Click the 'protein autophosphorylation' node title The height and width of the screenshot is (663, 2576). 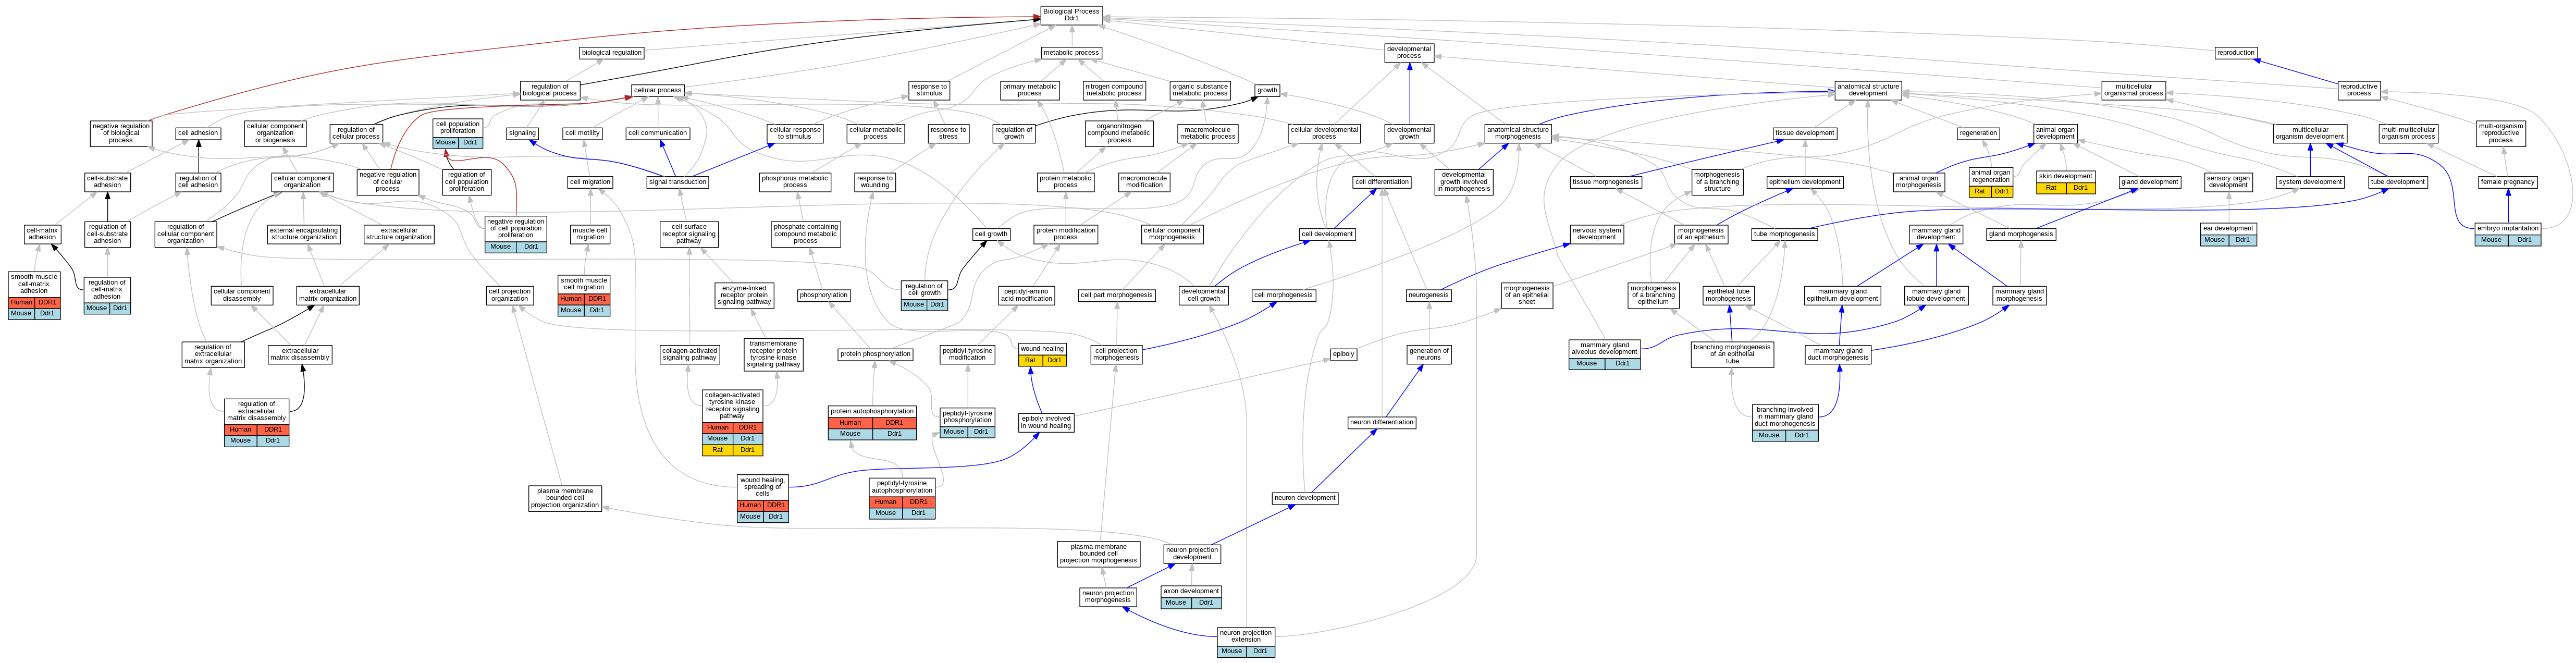pos(873,411)
